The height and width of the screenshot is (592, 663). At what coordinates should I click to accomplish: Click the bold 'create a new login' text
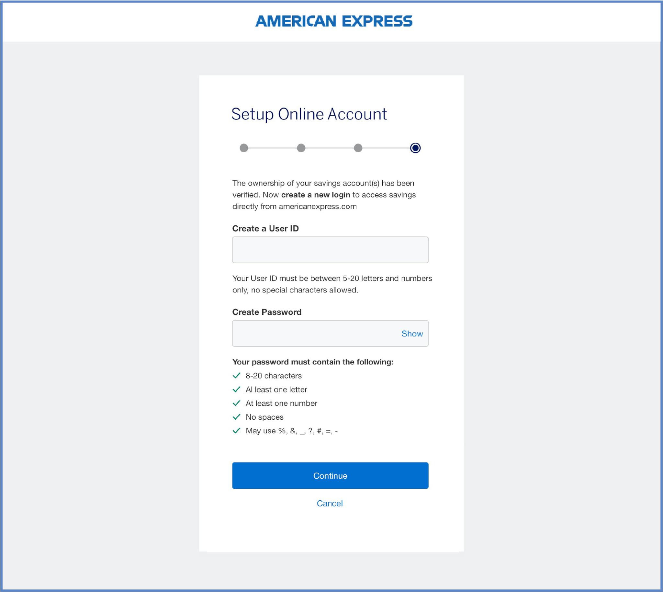pos(315,195)
